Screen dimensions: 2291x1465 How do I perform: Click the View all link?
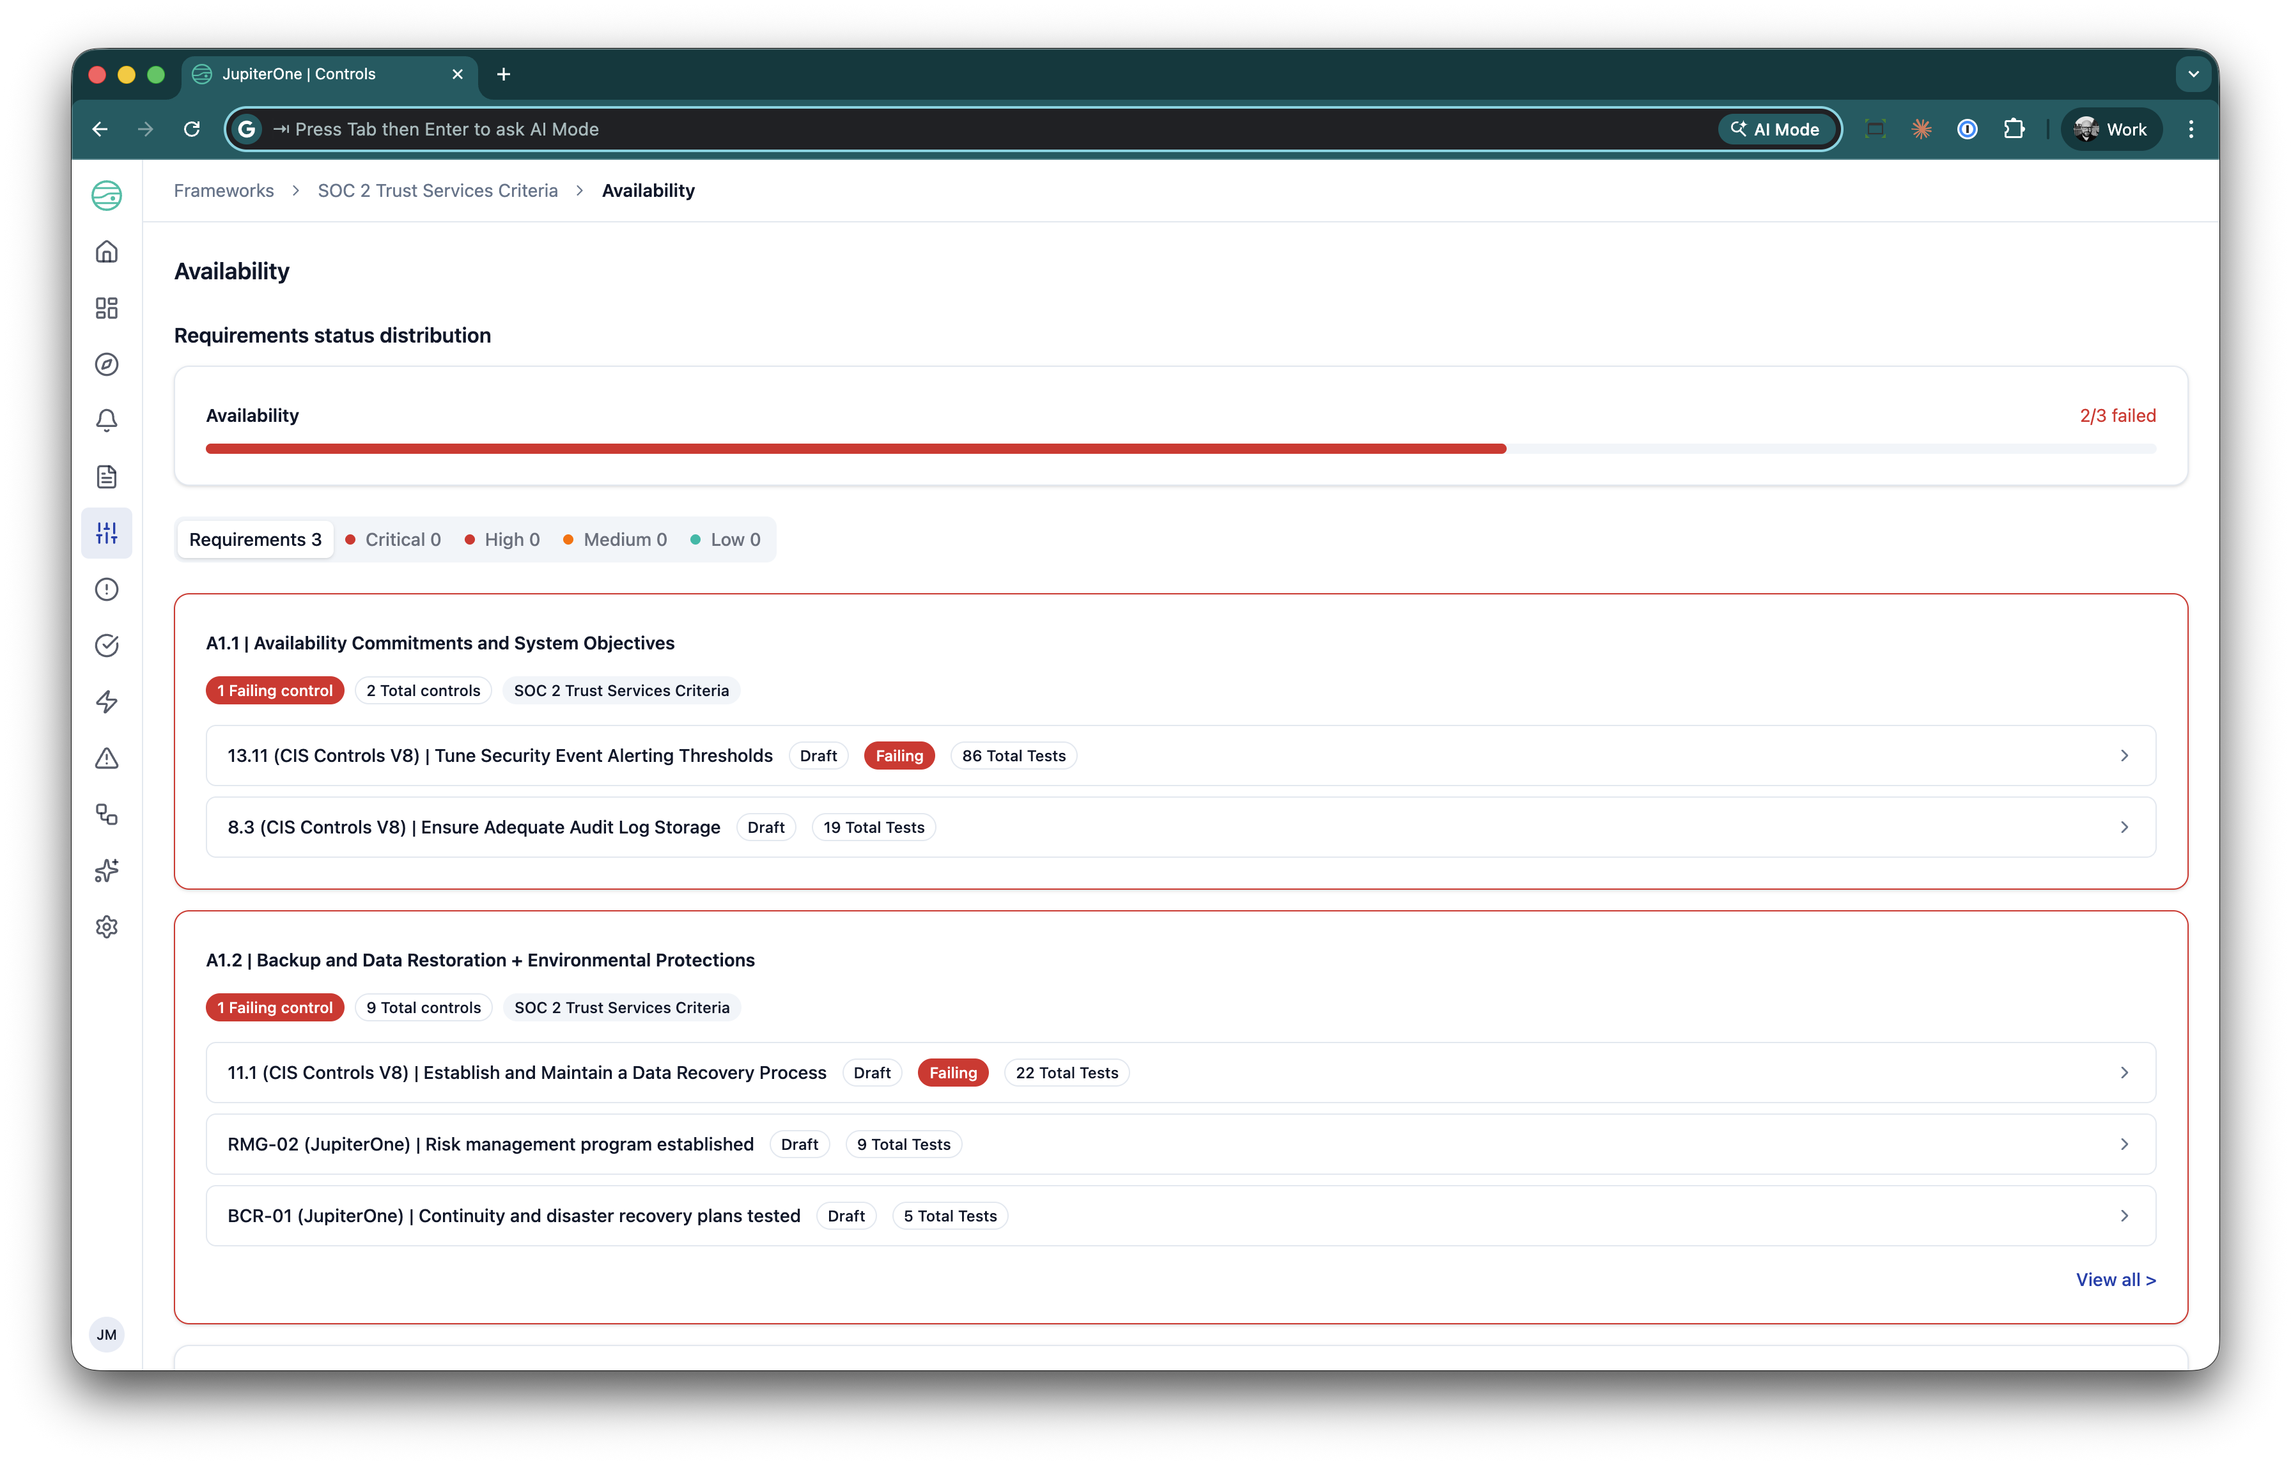pyautogui.click(x=2115, y=1280)
